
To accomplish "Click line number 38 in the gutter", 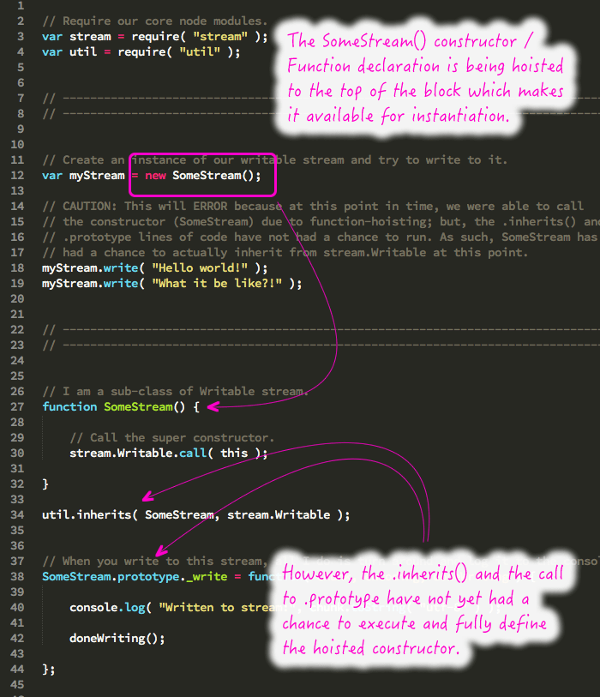I will [17, 576].
